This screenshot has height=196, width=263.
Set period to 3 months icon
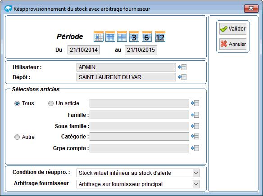click(x=134, y=36)
